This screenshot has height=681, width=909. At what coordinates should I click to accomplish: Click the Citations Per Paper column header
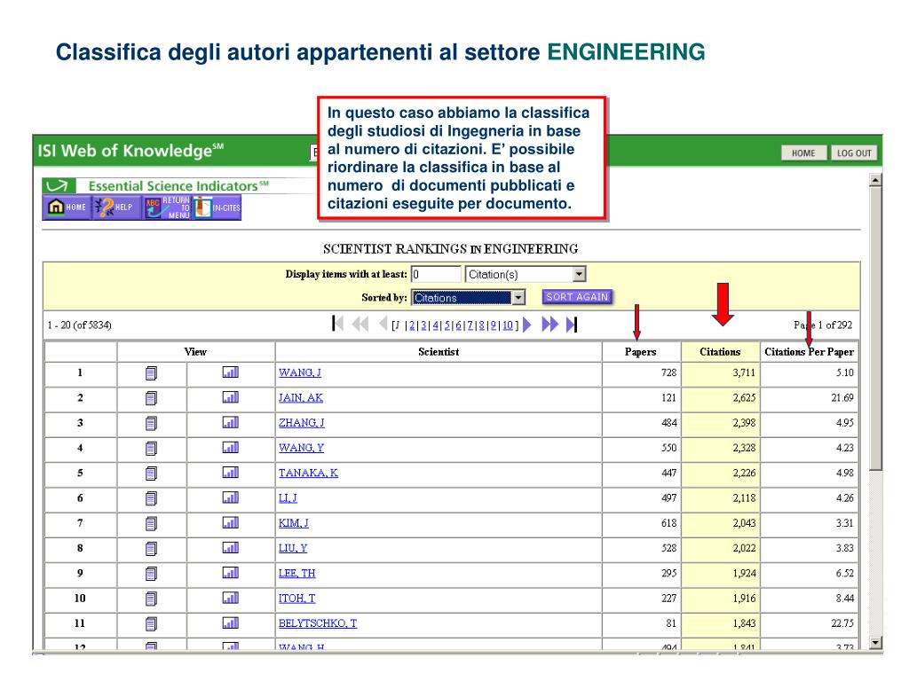point(809,352)
